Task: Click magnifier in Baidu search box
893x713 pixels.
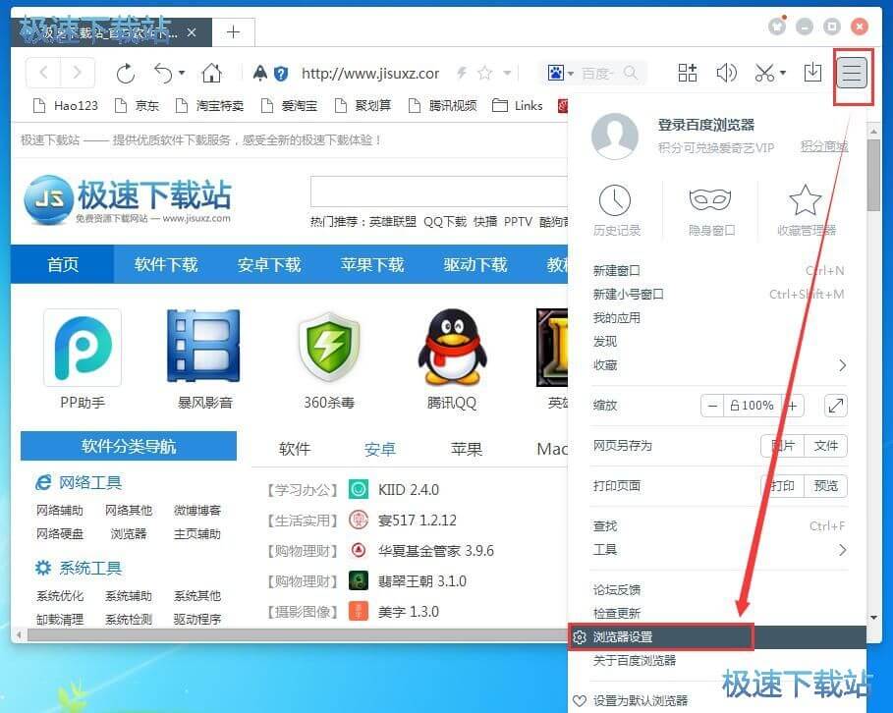Action: (630, 73)
